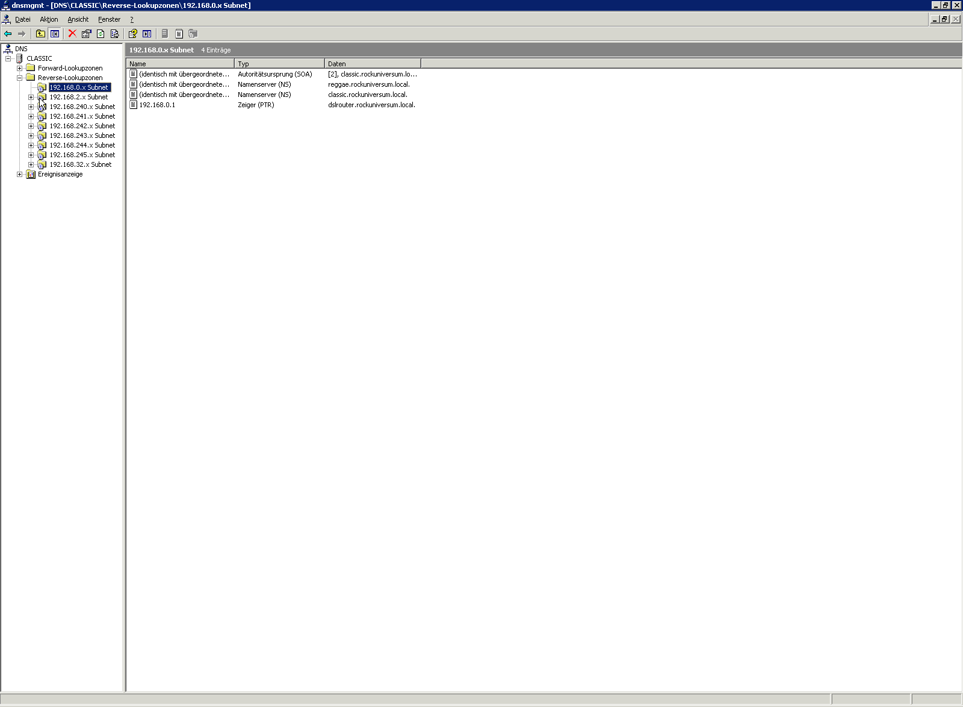
Task: Click the New zone stacked-pages icon
Action: tap(193, 34)
